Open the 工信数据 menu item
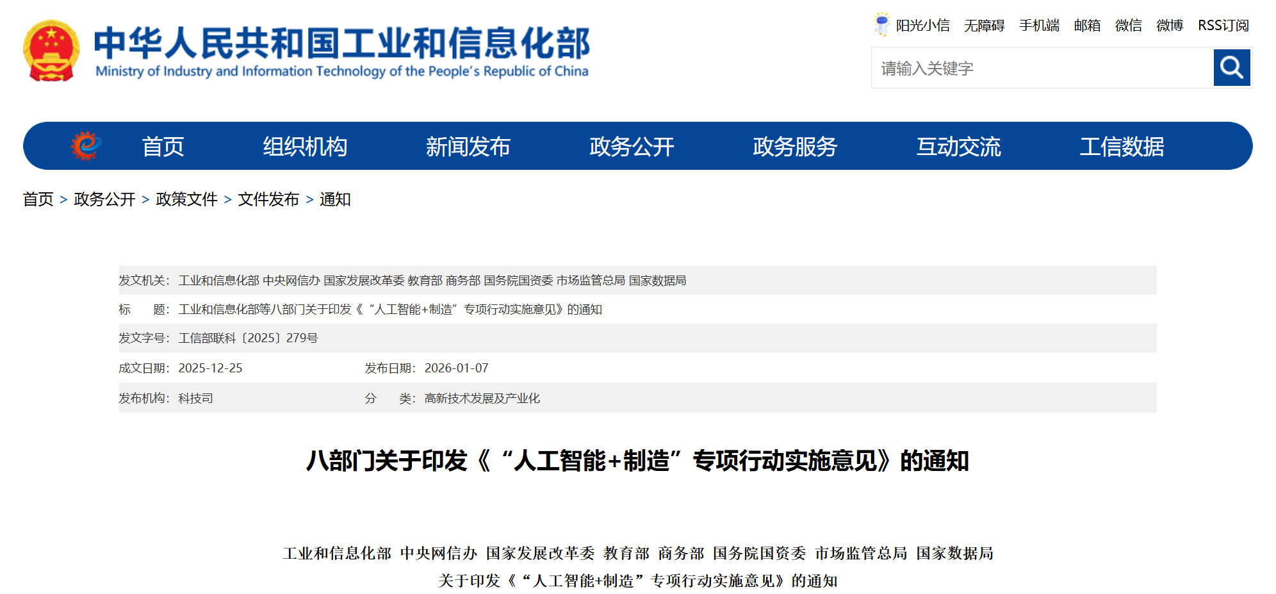The width and height of the screenshot is (1276, 594). click(x=1122, y=147)
